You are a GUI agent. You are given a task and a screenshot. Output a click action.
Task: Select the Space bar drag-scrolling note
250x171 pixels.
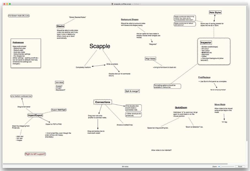point(158,128)
